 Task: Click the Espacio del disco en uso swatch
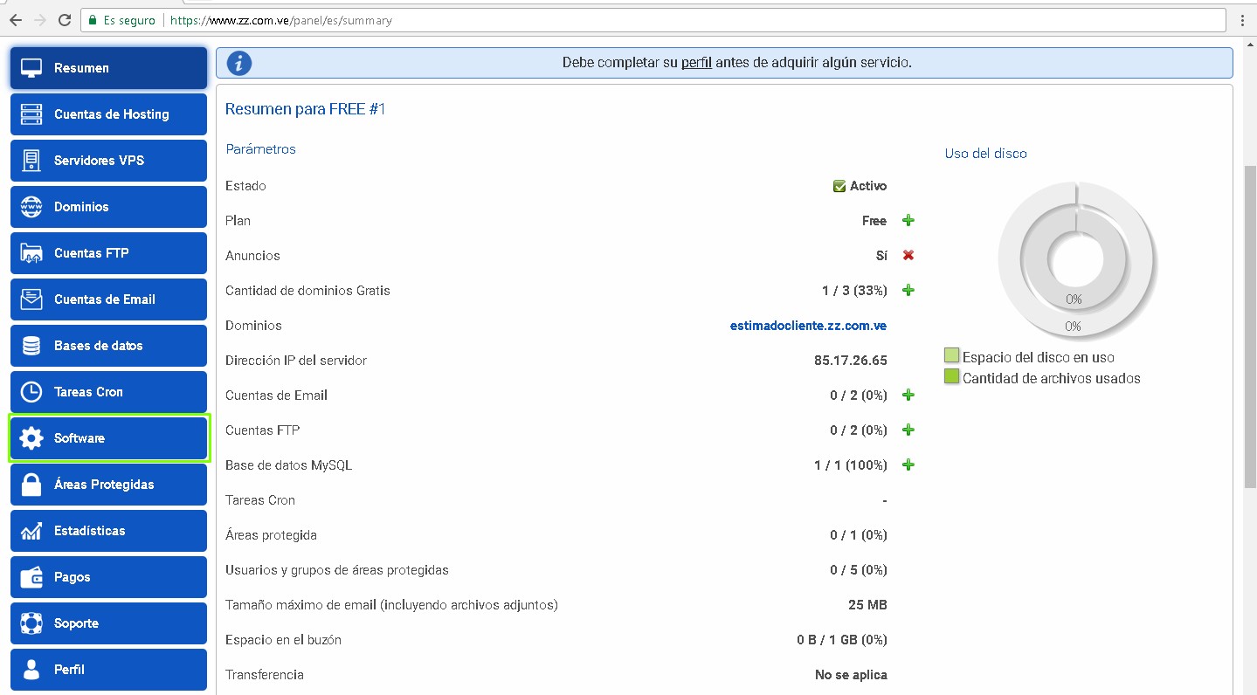click(952, 355)
